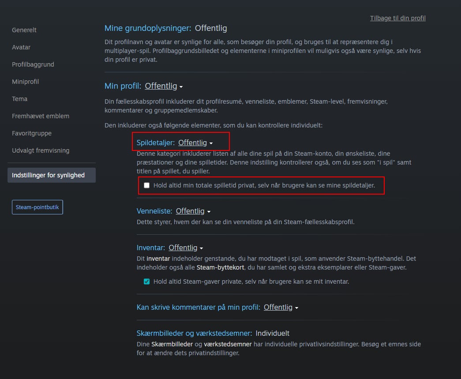The width and height of the screenshot is (461, 379).
Task: Follow Tilbage til din profil link
Action: pos(397,18)
